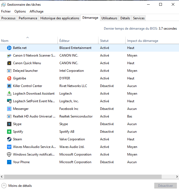The width and height of the screenshot is (179, 192).
Task: Switch to the Processus tab
Action: (8, 18)
